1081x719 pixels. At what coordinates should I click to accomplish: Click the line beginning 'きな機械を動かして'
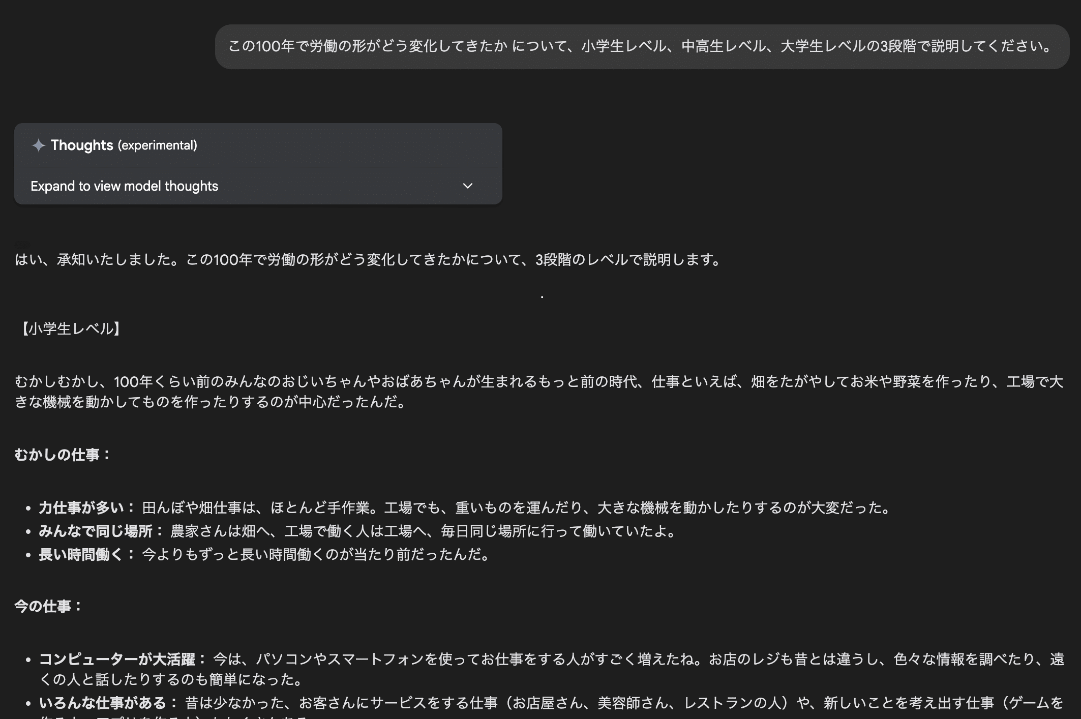[x=211, y=402]
